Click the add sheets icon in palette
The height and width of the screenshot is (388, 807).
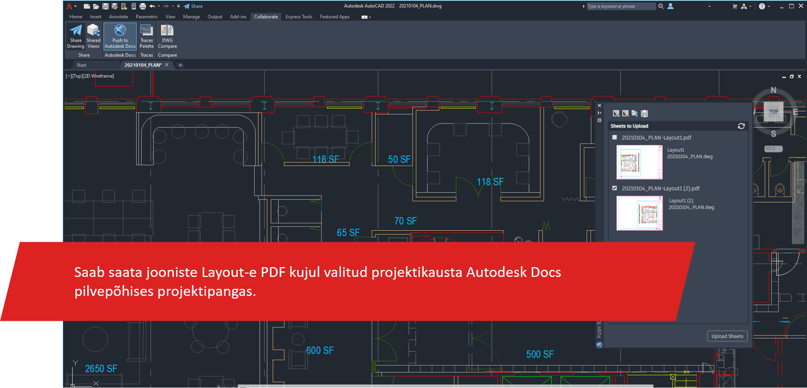[x=616, y=114]
